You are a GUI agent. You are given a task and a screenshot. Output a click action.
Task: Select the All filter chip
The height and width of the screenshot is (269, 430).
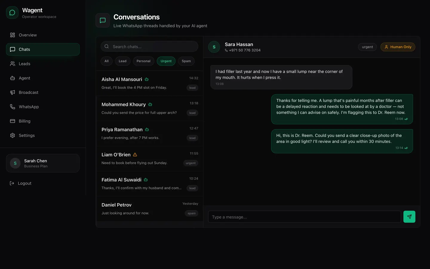[x=107, y=61]
